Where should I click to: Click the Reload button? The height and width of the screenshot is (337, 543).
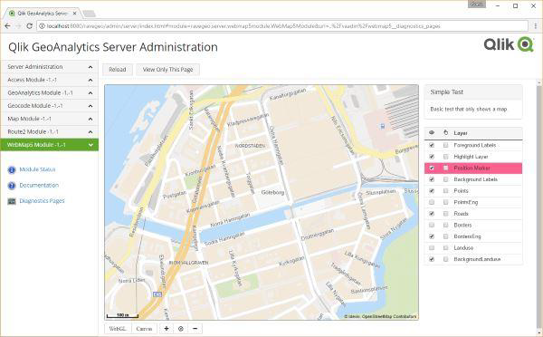pyautogui.click(x=118, y=70)
